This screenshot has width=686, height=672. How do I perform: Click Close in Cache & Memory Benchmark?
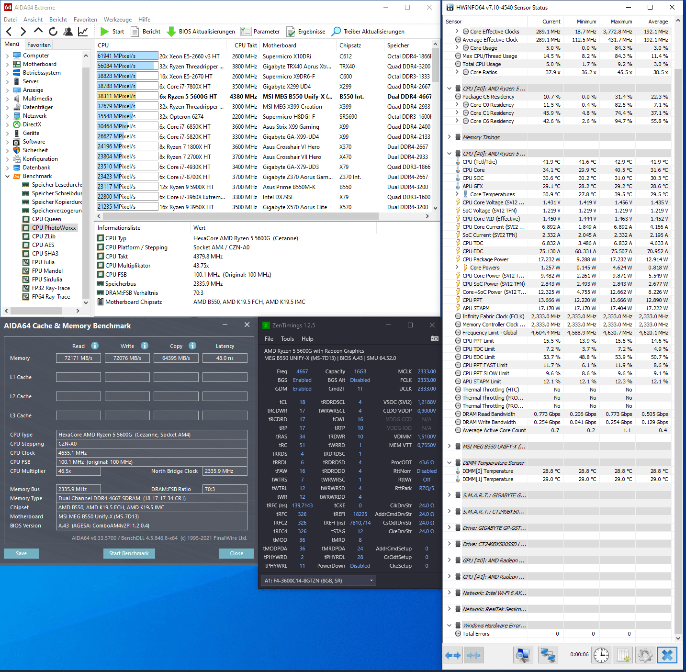pos(236,553)
